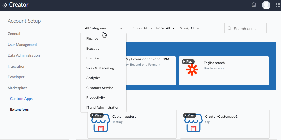Open the apps grid launcher icon
Viewport: 281px width, 140px height.
pyautogui.click(x=278, y=5)
